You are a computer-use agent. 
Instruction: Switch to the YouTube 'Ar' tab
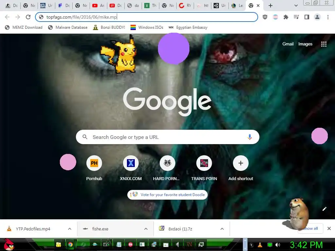point(98,6)
